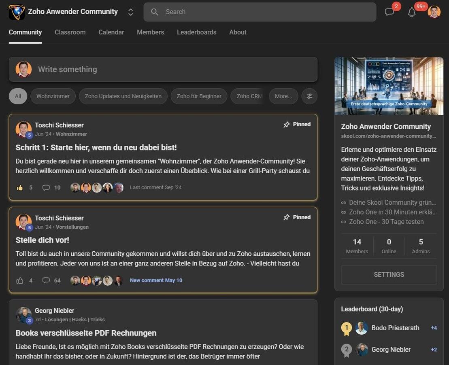Screen dimensions: 449x365
Task: Filter posts by 'Zoho für Beginner'
Action: coord(199,96)
